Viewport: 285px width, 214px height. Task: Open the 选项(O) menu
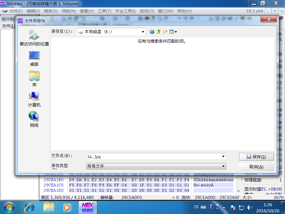tap(147, 11)
